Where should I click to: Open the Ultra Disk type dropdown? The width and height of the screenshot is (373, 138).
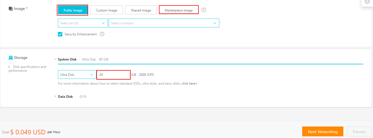77,75
